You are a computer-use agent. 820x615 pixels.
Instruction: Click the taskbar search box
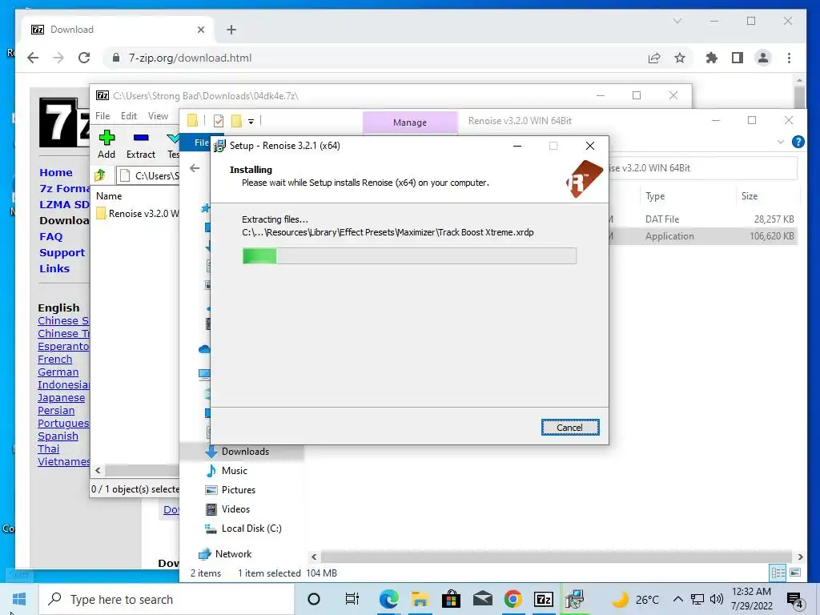[167, 599]
